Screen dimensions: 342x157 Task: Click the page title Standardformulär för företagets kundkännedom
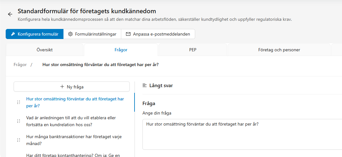[87, 11]
